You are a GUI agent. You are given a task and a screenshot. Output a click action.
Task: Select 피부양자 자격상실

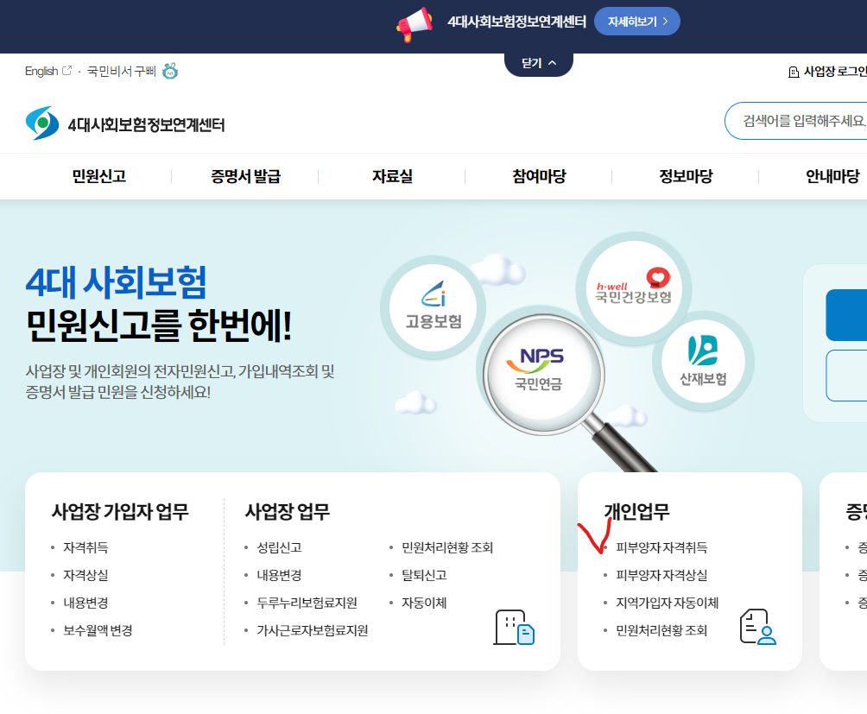661,575
